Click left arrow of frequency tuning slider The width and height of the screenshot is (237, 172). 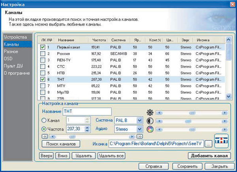coord(53,137)
